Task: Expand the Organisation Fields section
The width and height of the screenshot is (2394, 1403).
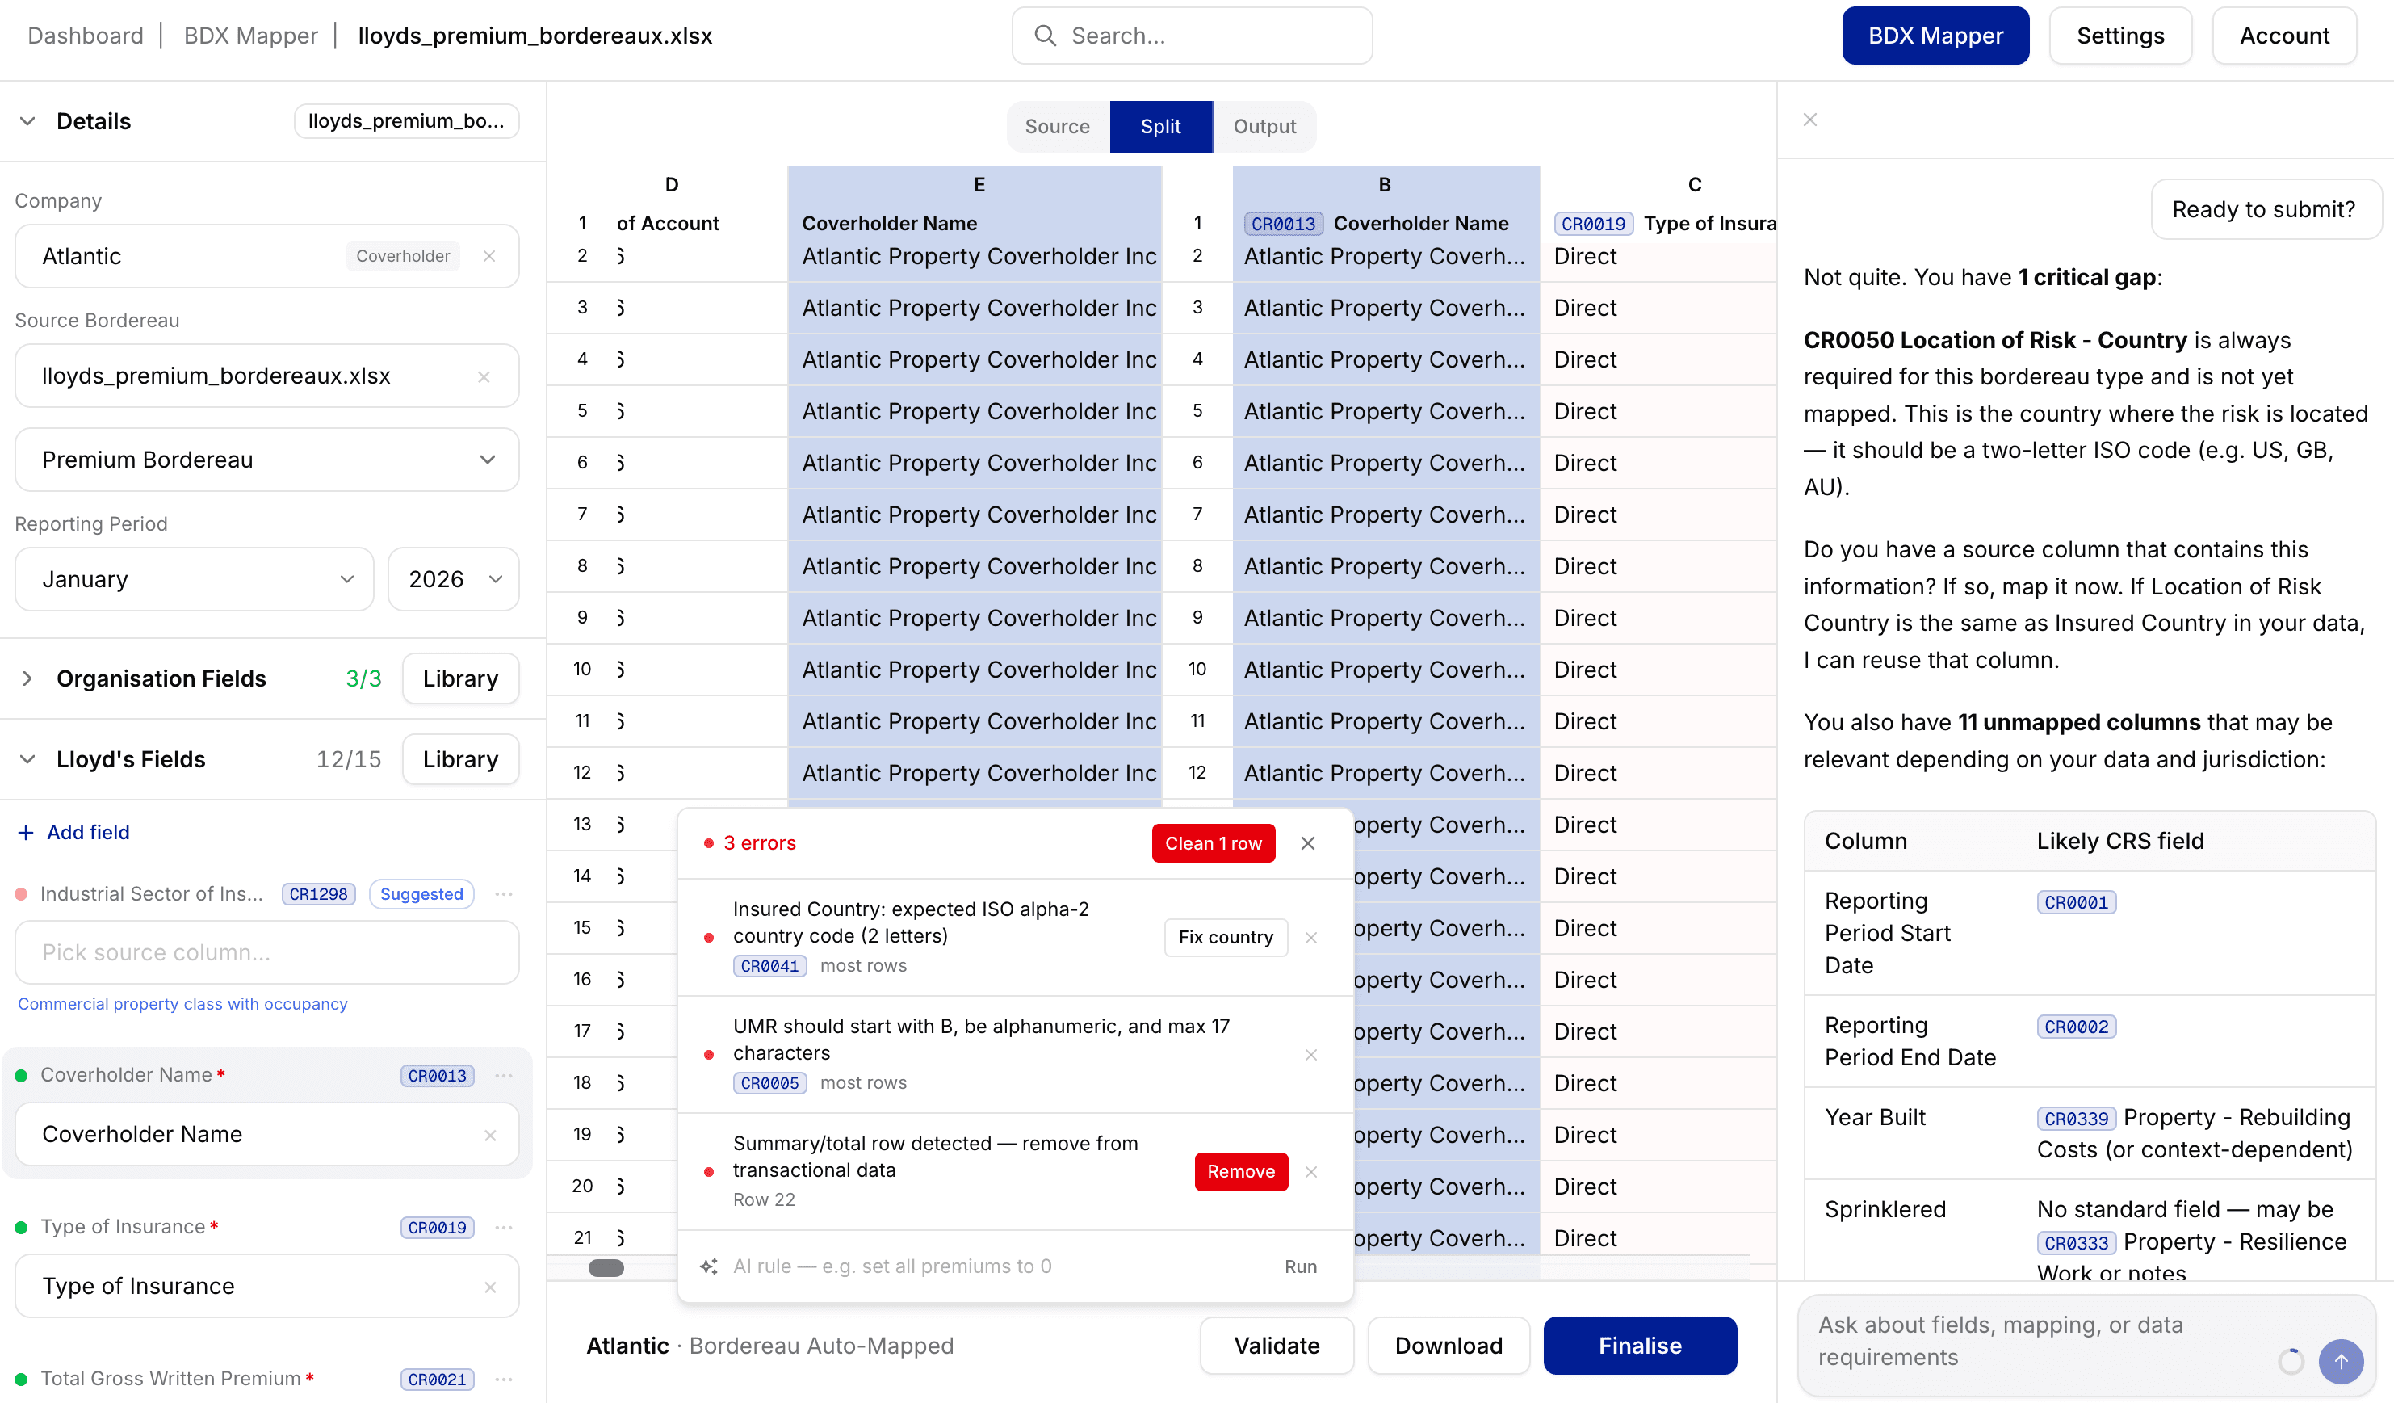Action: coord(27,678)
